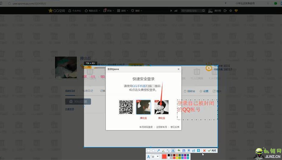Viewport: 282px width, 160px height.
Task: Open 装扮 navigation menu
Action: pos(137,11)
